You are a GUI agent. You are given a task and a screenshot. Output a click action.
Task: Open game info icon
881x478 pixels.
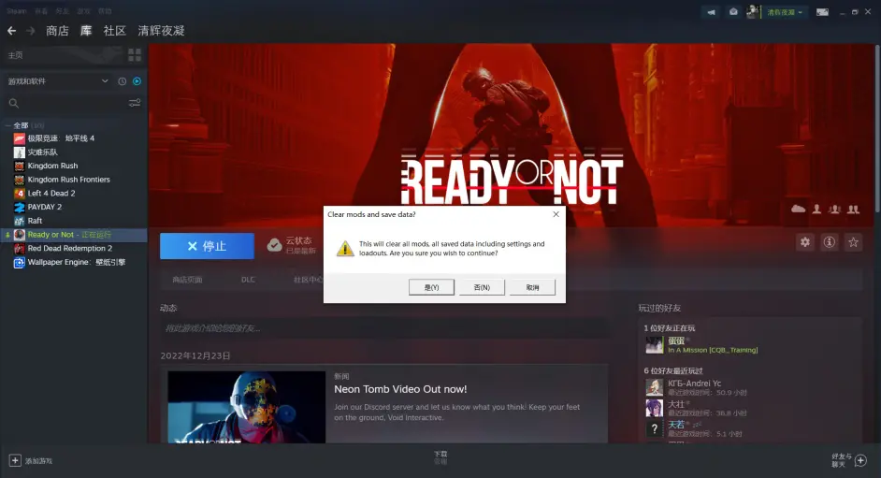pyautogui.click(x=830, y=242)
